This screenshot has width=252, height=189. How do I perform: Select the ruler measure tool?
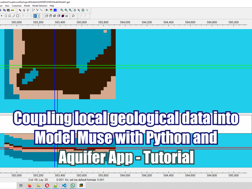[12, 10]
